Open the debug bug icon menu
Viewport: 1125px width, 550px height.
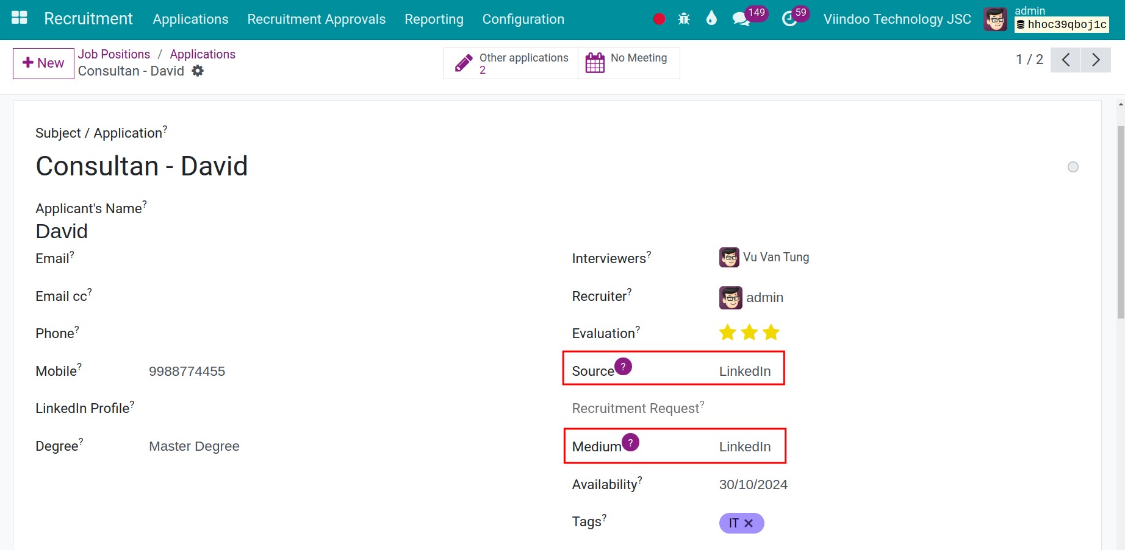pyautogui.click(x=684, y=19)
